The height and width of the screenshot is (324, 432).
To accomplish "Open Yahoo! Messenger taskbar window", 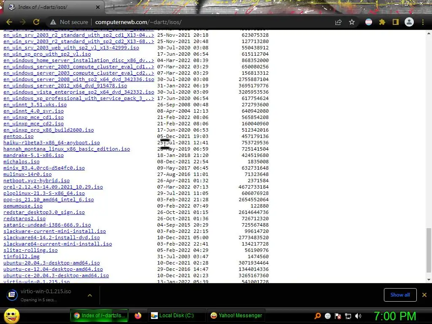I will click(x=236, y=316).
